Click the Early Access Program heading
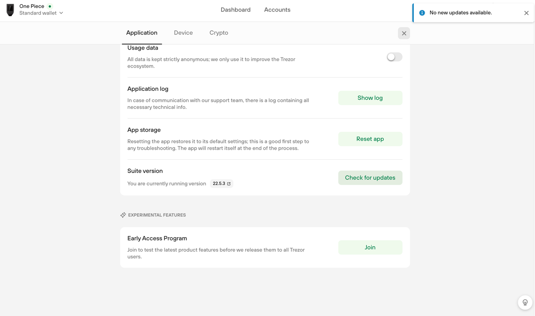The height and width of the screenshot is (316, 535). (x=157, y=238)
